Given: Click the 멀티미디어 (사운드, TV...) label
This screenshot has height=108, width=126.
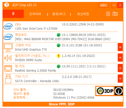Looking at the screenshot, I should [32, 56].
